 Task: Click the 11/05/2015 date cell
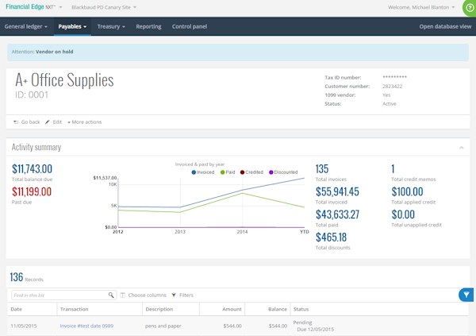point(23,326)
